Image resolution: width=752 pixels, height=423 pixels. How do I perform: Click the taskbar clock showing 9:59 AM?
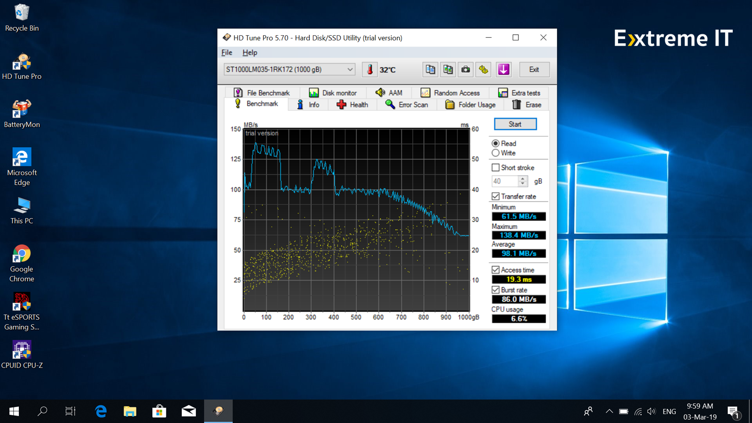(700, 411)
